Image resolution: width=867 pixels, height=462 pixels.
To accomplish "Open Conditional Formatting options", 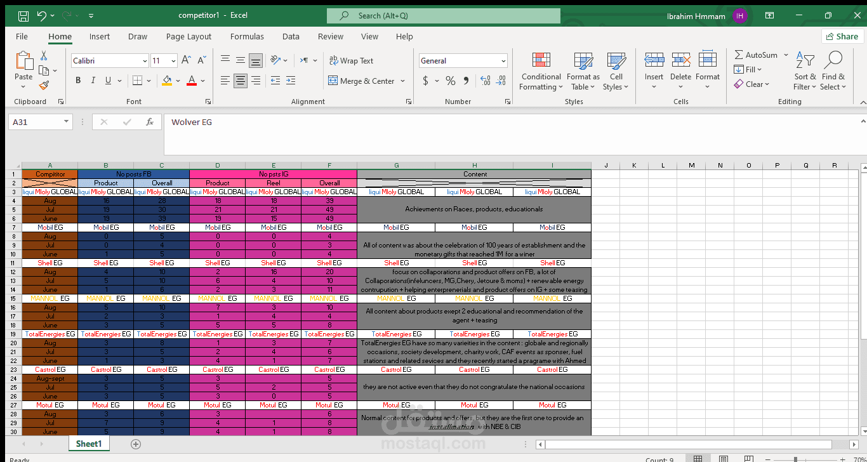I will pyautogui.click(x=541, y=71).
